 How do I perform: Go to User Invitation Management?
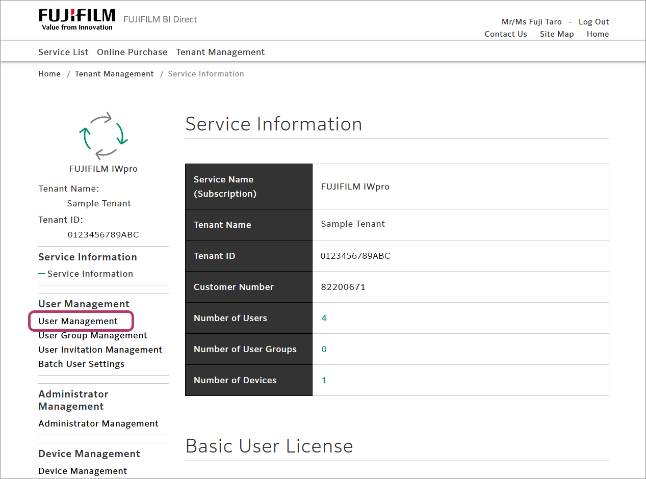coord(100,350)
